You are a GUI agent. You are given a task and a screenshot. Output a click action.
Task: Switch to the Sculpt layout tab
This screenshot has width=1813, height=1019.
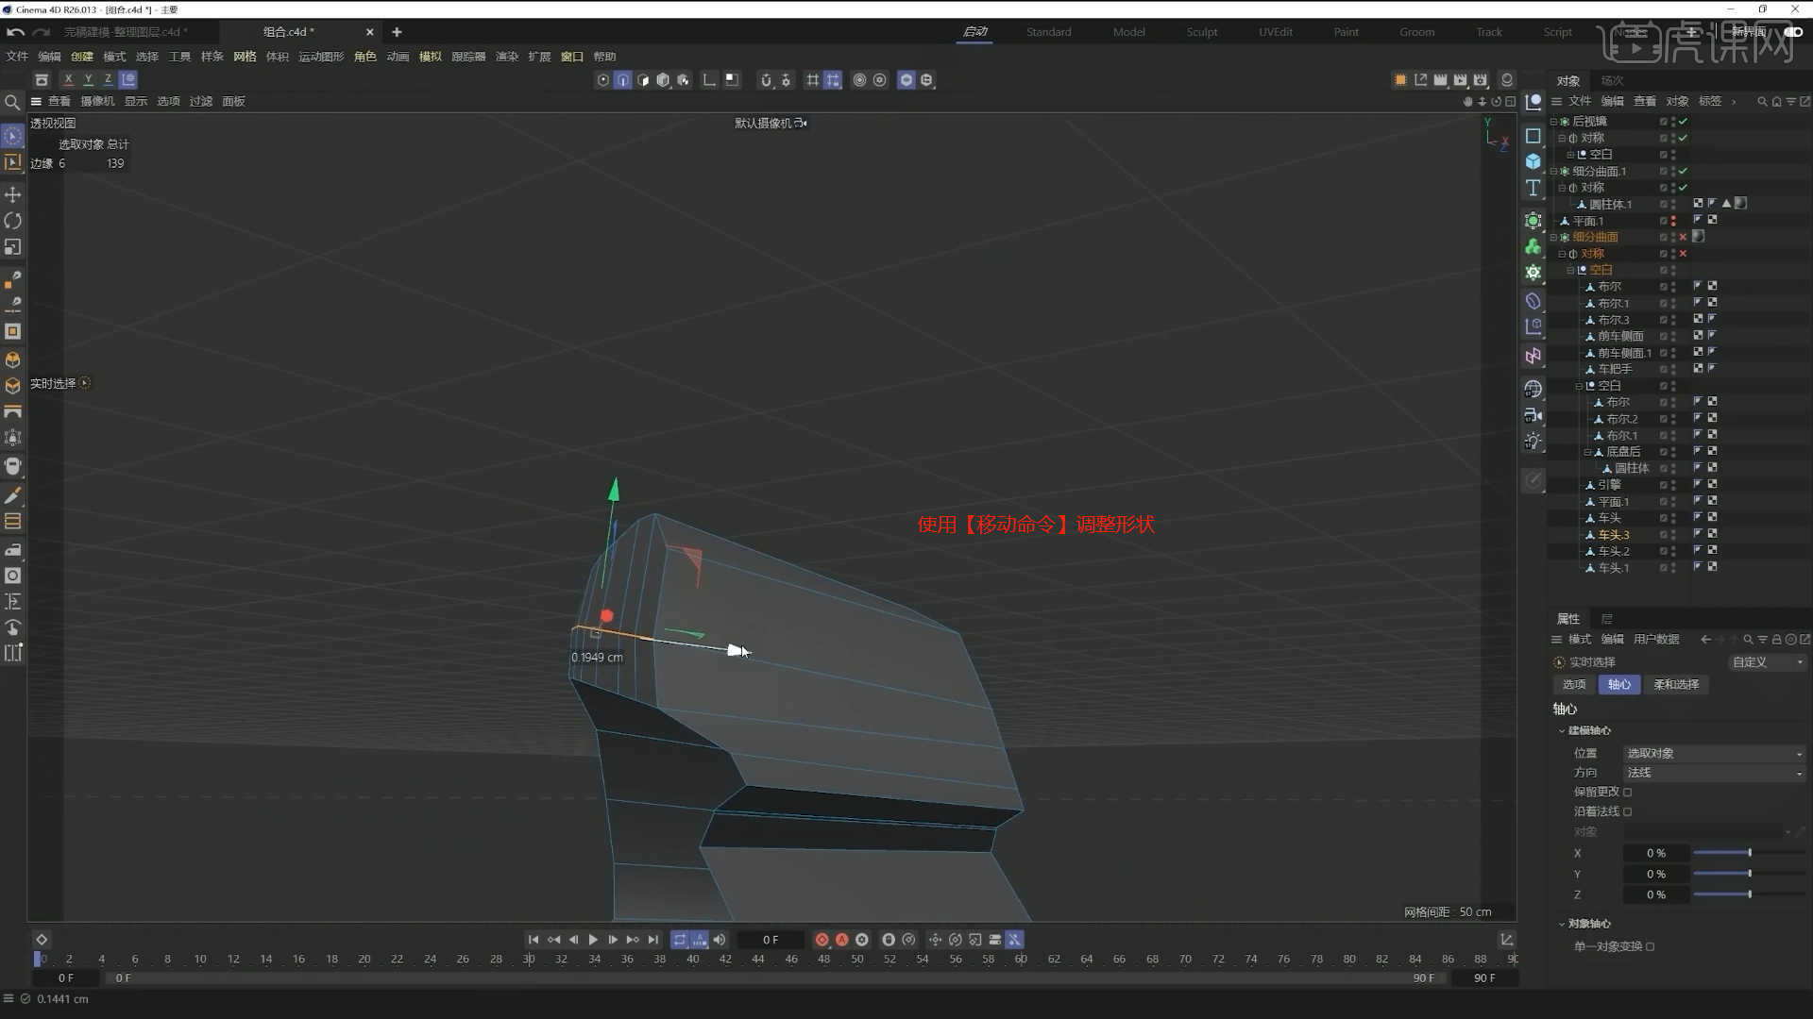[x=1202, y=32]
